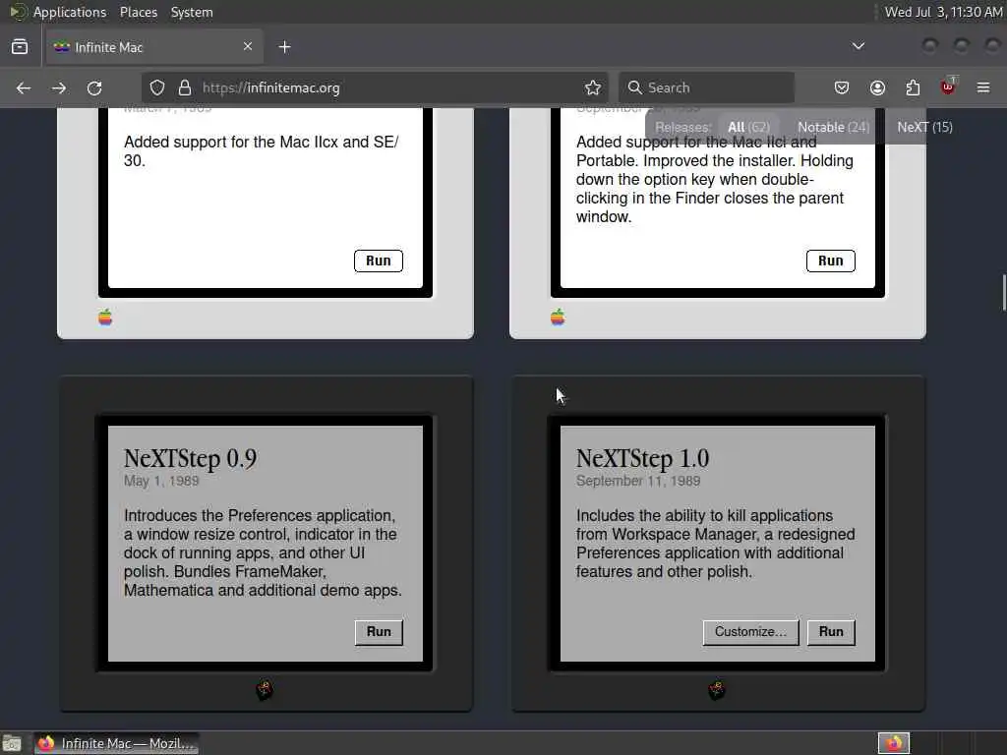This screenshot has height=755, width=1007.
Task: Open the System menu
Action: pos(192,12)
